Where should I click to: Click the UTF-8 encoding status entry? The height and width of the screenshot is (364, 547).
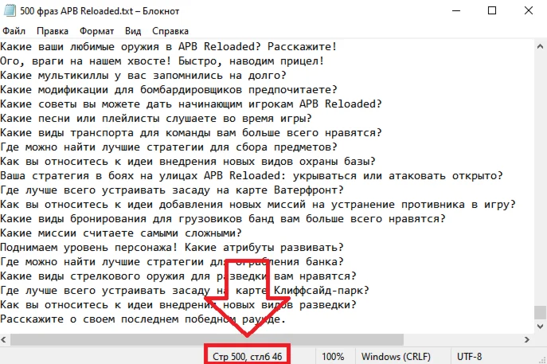pos(469,356)
